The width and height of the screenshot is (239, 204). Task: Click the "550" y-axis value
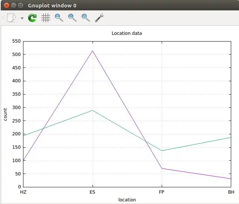tap(16, 41)
